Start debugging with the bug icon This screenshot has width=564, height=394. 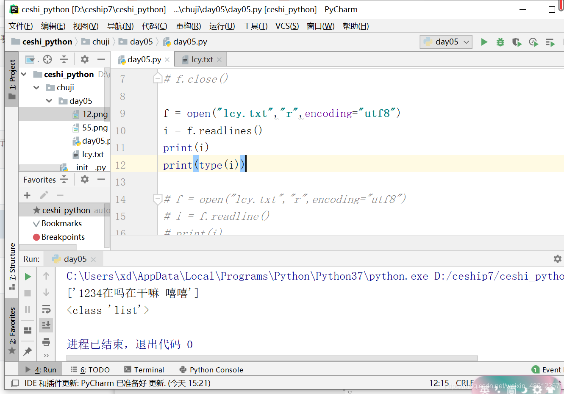[500, 42]
